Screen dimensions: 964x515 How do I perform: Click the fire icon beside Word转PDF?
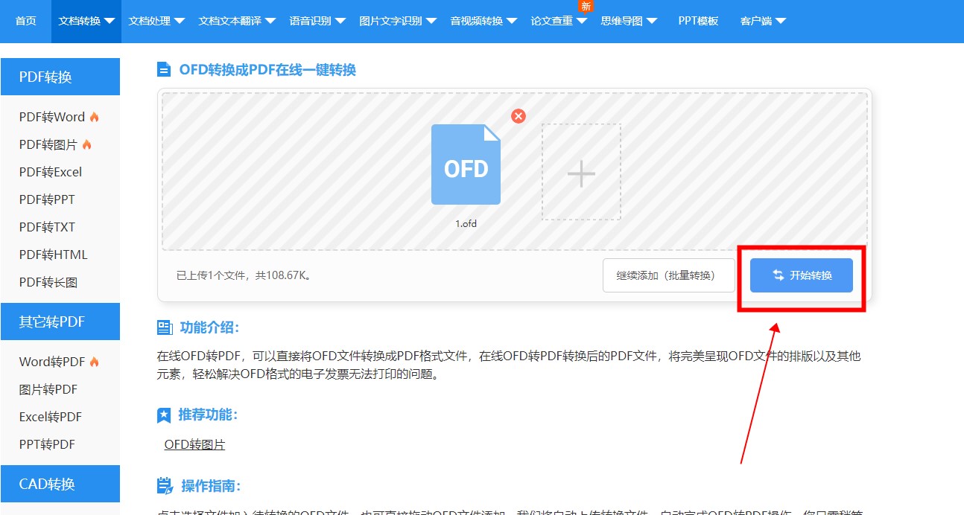95,362
